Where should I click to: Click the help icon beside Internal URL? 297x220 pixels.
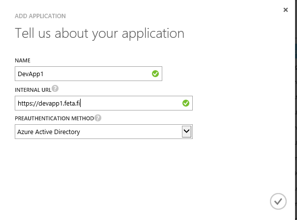[55, 89]
